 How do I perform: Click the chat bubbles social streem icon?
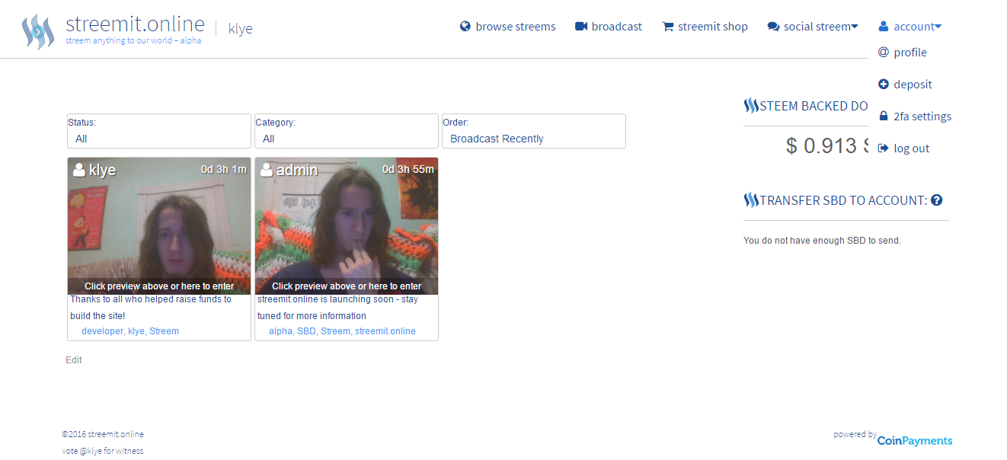tap(773, 27)
